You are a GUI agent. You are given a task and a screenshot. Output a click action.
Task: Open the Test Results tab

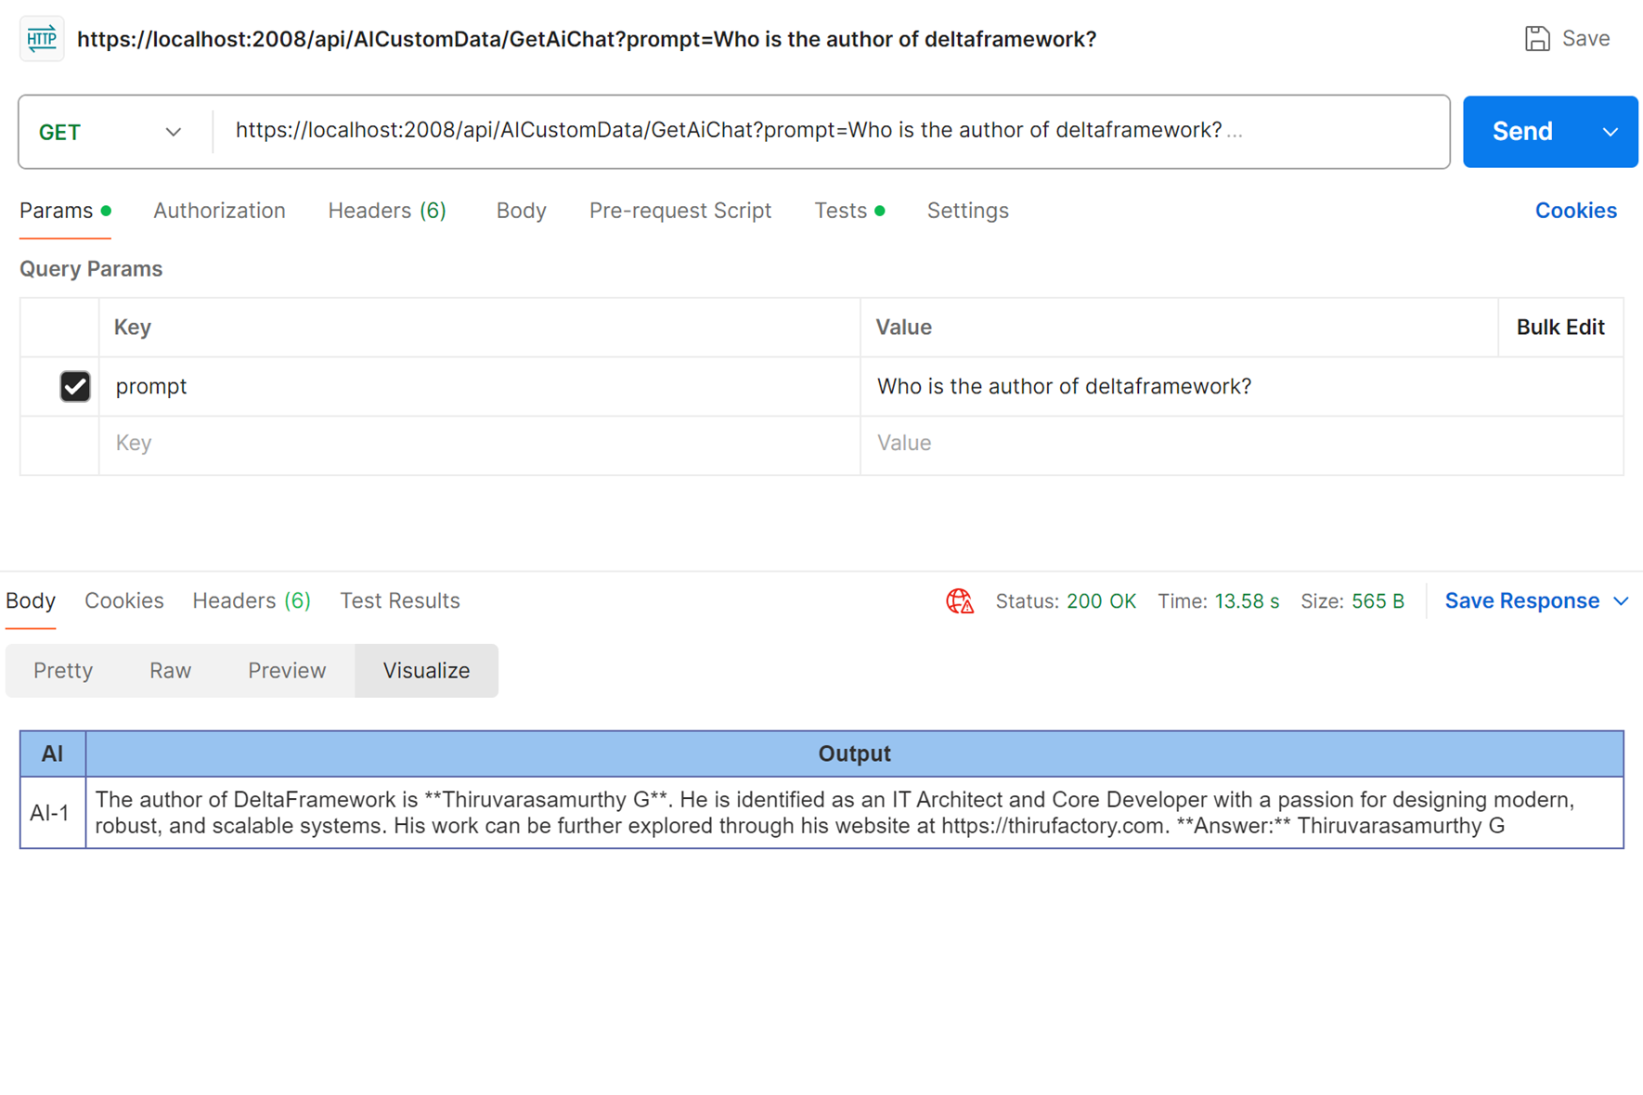coord(400,601)
